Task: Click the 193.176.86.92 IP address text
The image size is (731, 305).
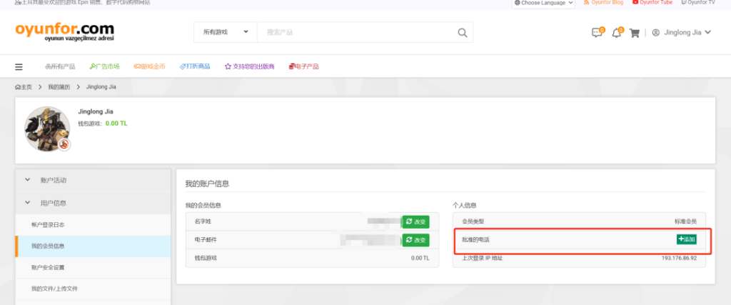Action: [x=679, y=258]
